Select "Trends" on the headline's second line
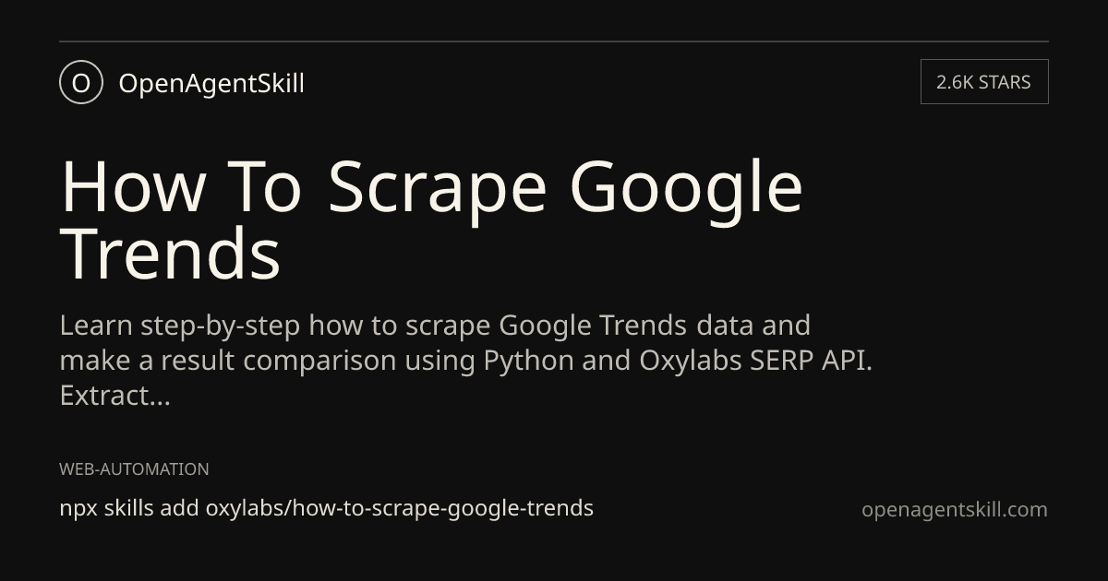The image size is (1108, 581). point(171,254)
